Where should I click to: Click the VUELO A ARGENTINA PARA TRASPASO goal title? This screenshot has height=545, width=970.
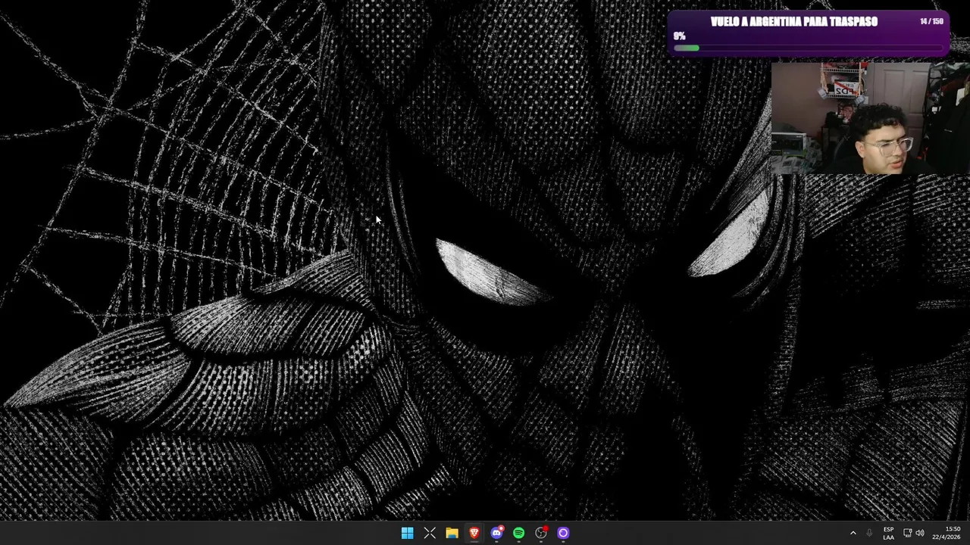794,22
